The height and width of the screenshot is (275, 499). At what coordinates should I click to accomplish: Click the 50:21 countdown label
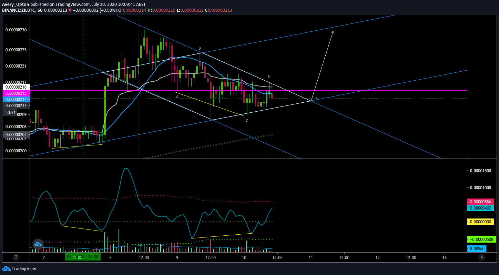tap(11, 113)
